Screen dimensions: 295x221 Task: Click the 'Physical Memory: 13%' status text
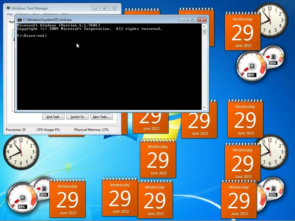tap(91, 130)
